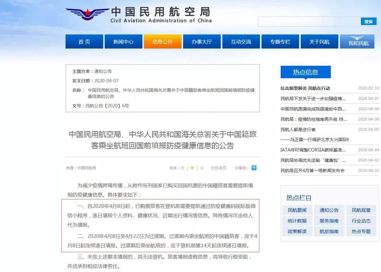Open the 新闻中心 navigation tab
This screenshot has height=272, width=381.
(x=123, y=42)
